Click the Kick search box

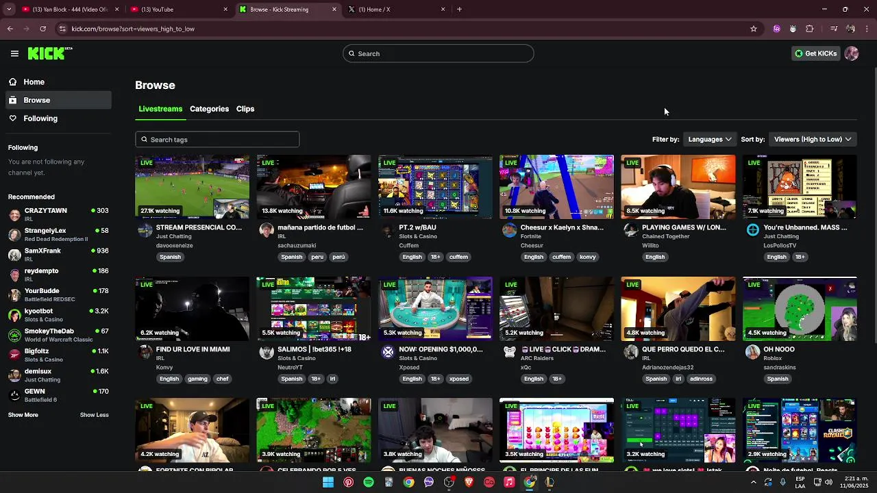[438, 53]
